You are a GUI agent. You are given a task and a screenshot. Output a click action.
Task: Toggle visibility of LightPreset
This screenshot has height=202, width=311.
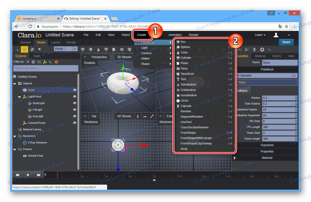[75, 96]
